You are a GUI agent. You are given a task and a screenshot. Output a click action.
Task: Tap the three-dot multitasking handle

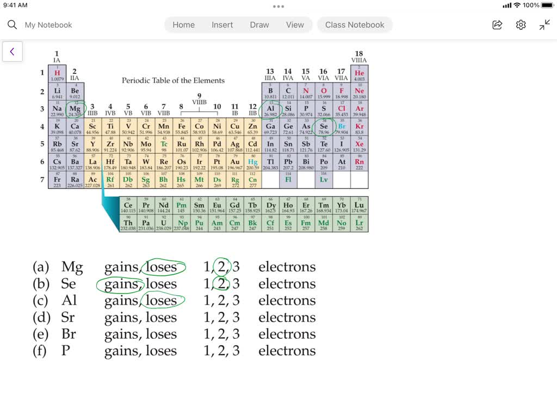[x=278, y=6]
